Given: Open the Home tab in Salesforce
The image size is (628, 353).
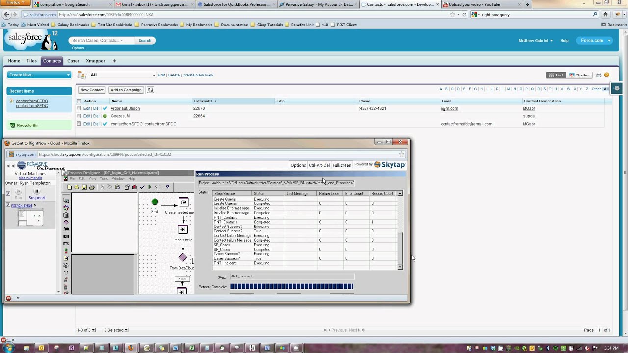Looking at the screenshot, I should pyautogui.click(x=14, y=61).
